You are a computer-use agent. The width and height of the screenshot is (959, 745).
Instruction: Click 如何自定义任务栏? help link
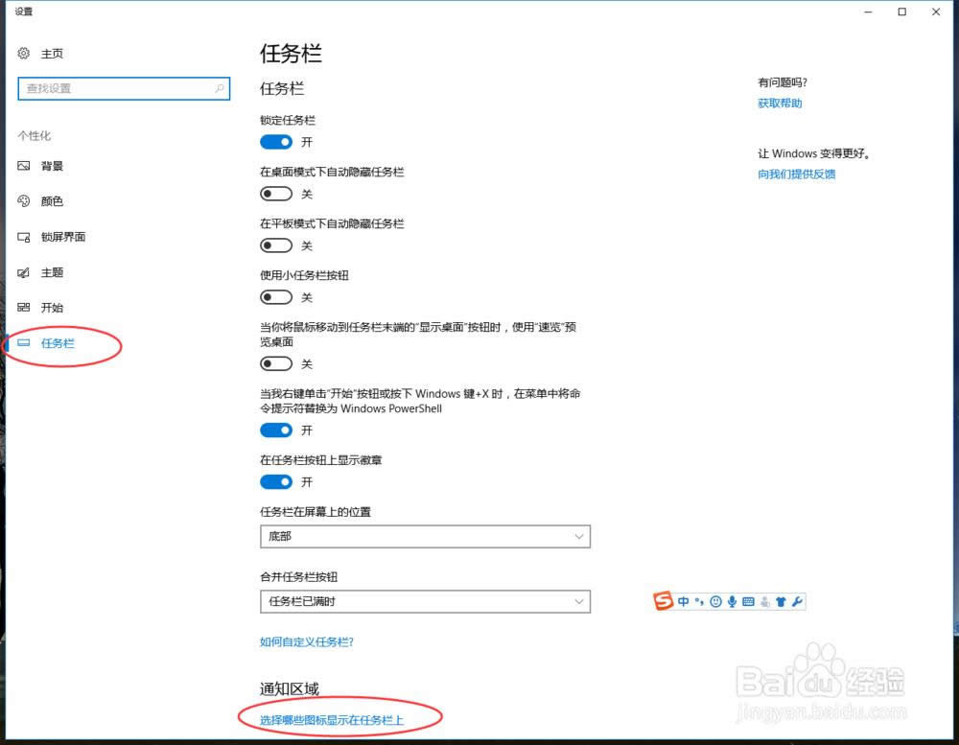click(306, 641)
